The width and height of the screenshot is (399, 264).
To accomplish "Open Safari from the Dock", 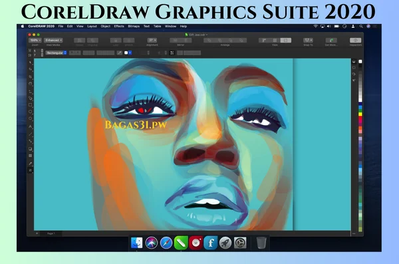I will click(166, 243).
